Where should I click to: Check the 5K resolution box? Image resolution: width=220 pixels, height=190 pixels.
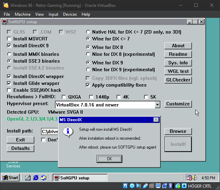(x=146, y=97)
